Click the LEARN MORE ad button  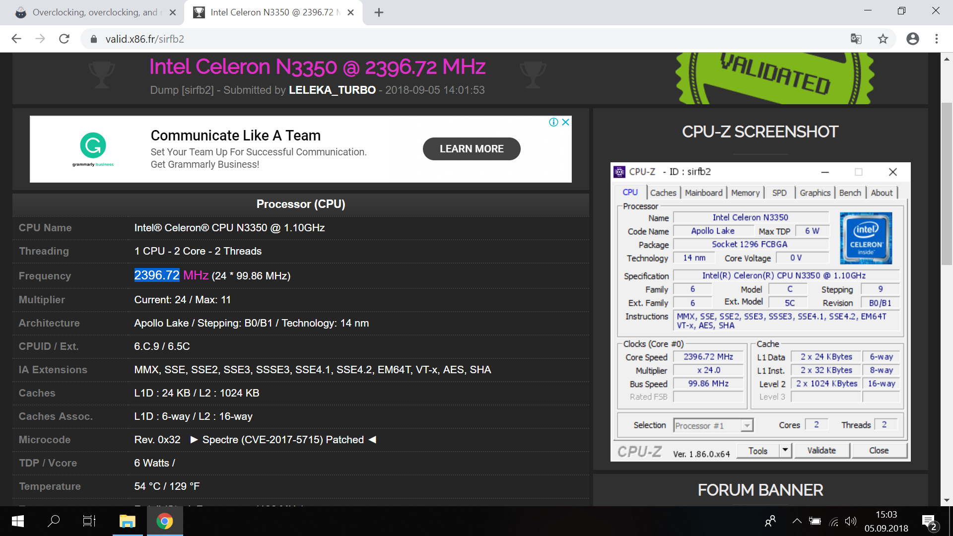pos(472,149)
